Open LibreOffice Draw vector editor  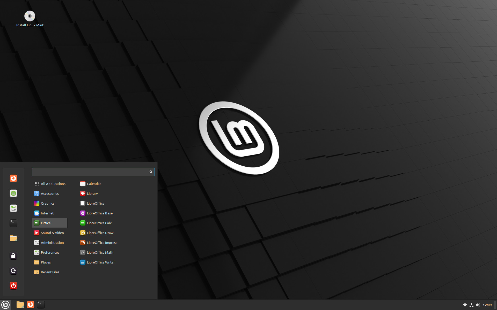pyautogui.click(x=100, y=233)
